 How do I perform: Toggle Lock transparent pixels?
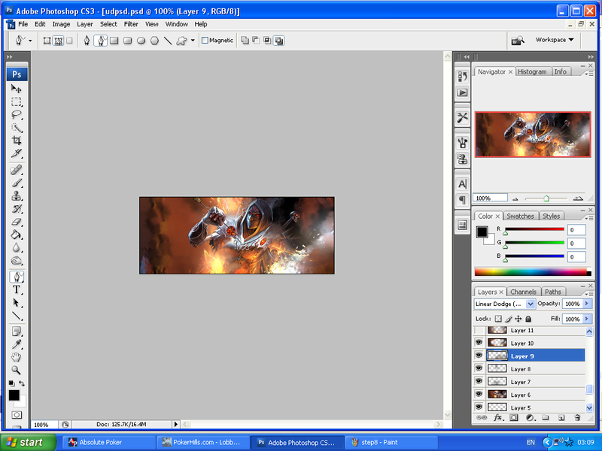tap(498, 319)
